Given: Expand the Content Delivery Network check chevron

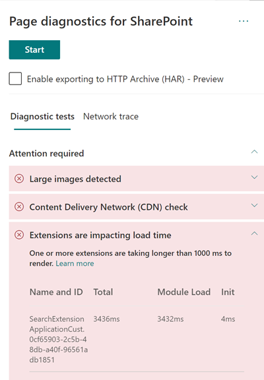Looking at the screenshot, I should pyautogui.click(x=254, y=206).
